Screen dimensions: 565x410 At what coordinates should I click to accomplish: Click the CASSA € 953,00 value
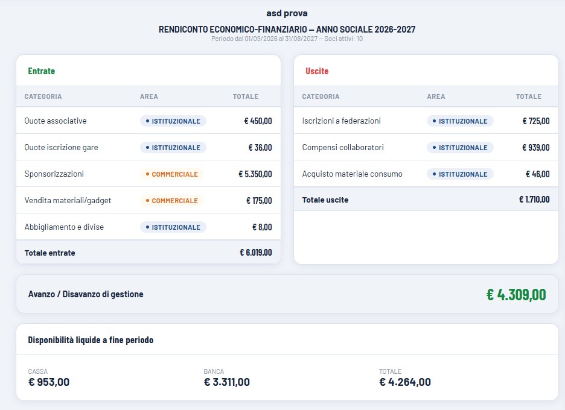(49, 382)
